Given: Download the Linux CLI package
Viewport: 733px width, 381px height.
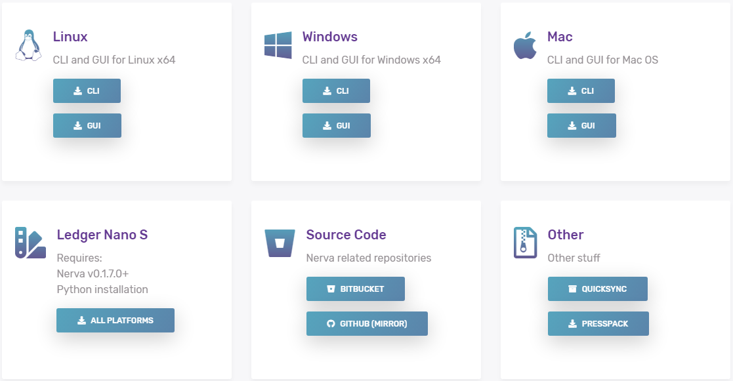Looking at the screenshot, I should (x=87, y=90).
